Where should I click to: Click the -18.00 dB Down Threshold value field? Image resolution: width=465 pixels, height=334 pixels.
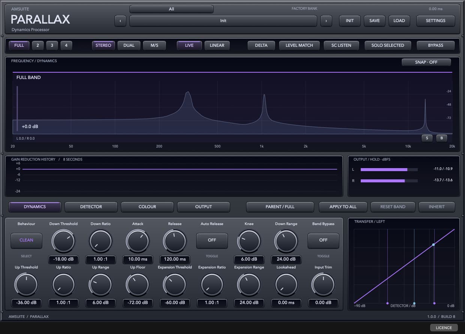click(x=63, y=259)
